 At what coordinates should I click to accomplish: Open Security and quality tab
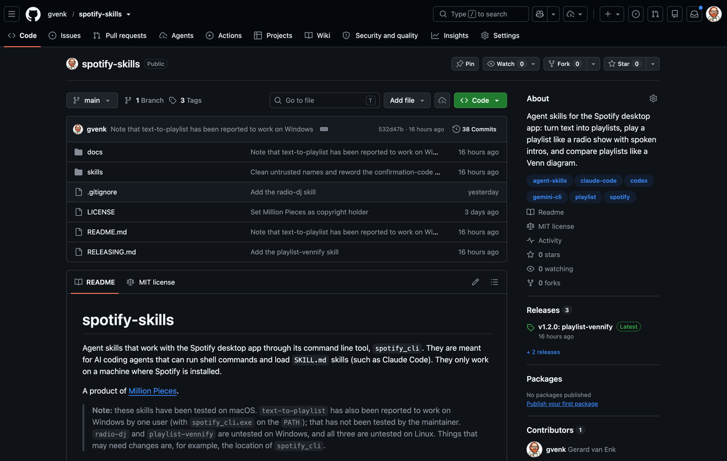pos(380,36)
